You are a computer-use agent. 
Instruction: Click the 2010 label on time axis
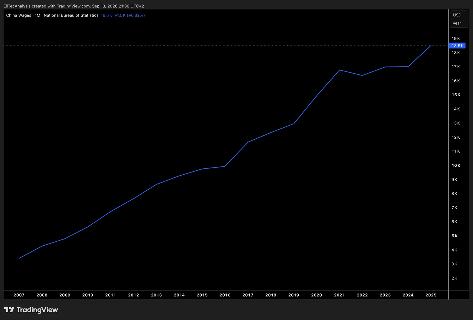pos(88,295)
